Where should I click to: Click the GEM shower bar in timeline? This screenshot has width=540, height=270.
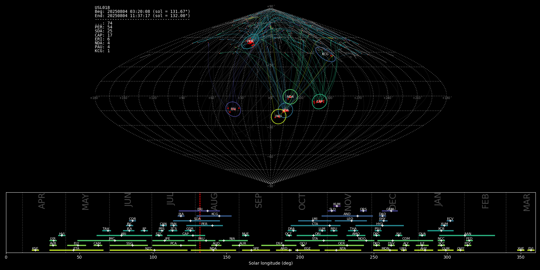pyautogui.click(x=390, y=211)
